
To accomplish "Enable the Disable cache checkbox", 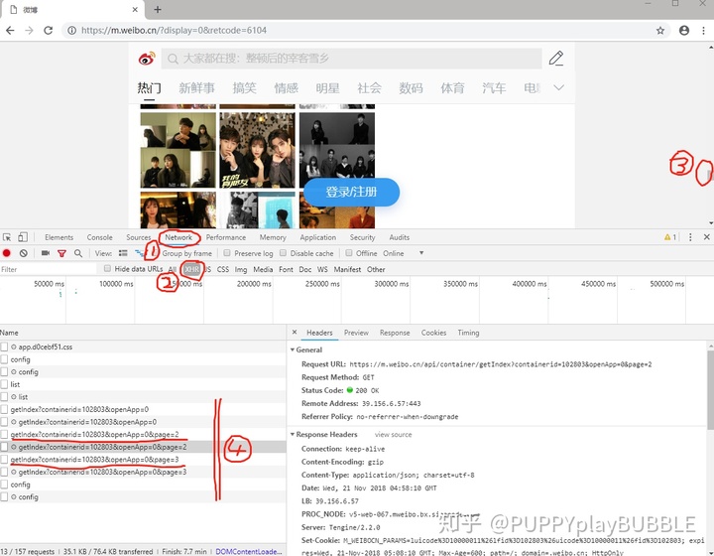I will pos(283,253).
